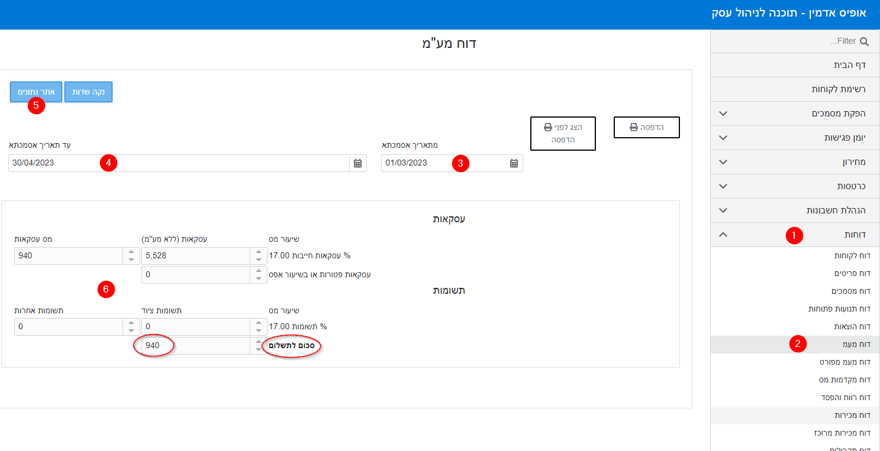Select דוח מסמכים report

point(795,291)
